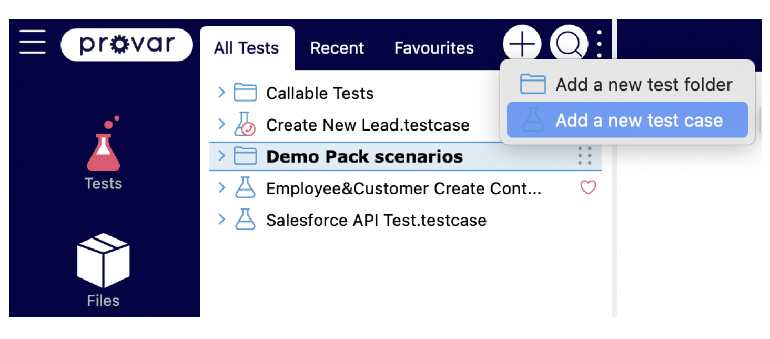Select the Callable Tests row text
This screenshot has width=770, height=339.
pos(320,93)
